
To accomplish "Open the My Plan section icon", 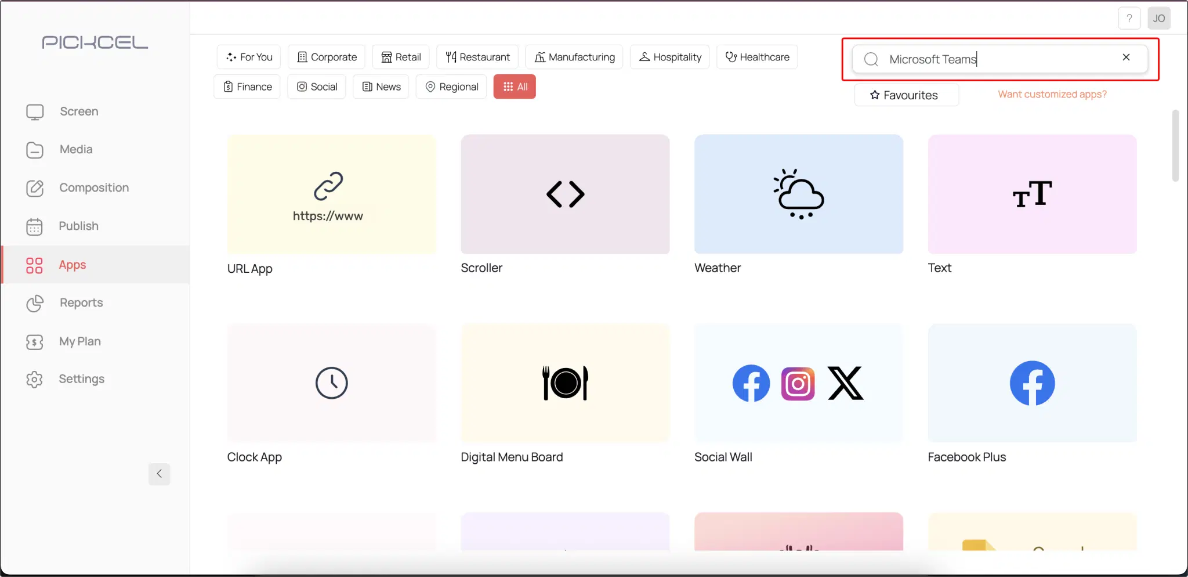I will point(35,342).
